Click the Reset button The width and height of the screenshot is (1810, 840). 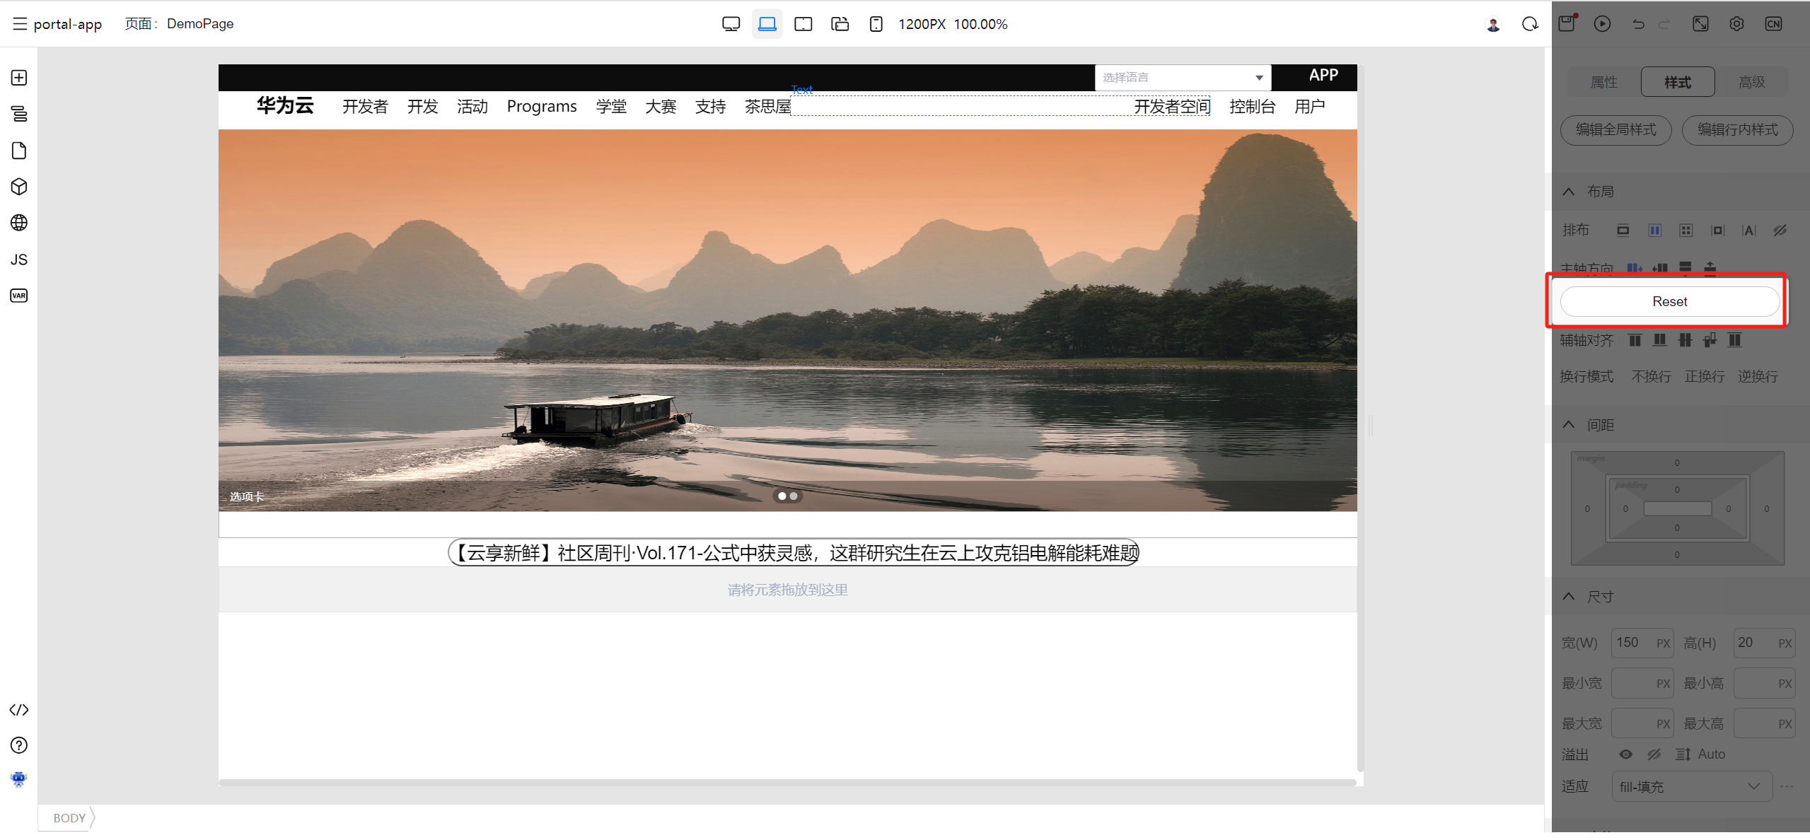coord(1669,302)
